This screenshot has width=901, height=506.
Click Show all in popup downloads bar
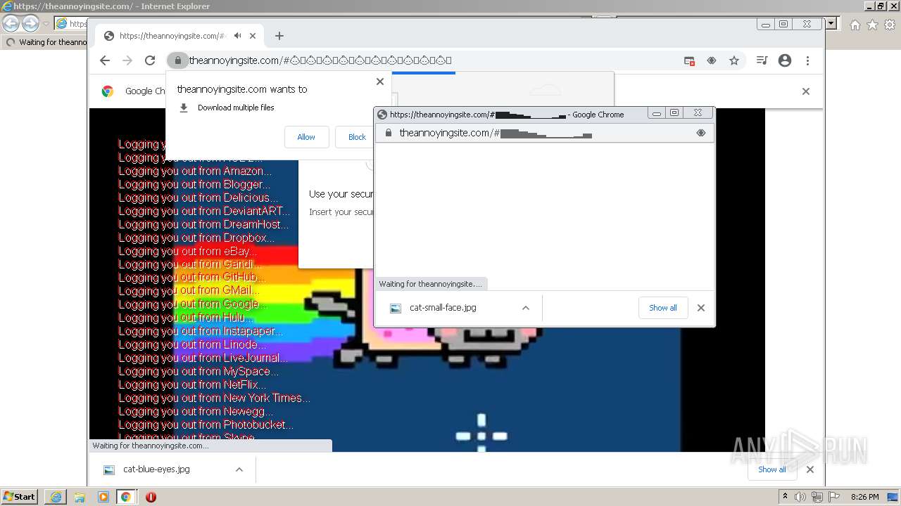pos(663,308)
